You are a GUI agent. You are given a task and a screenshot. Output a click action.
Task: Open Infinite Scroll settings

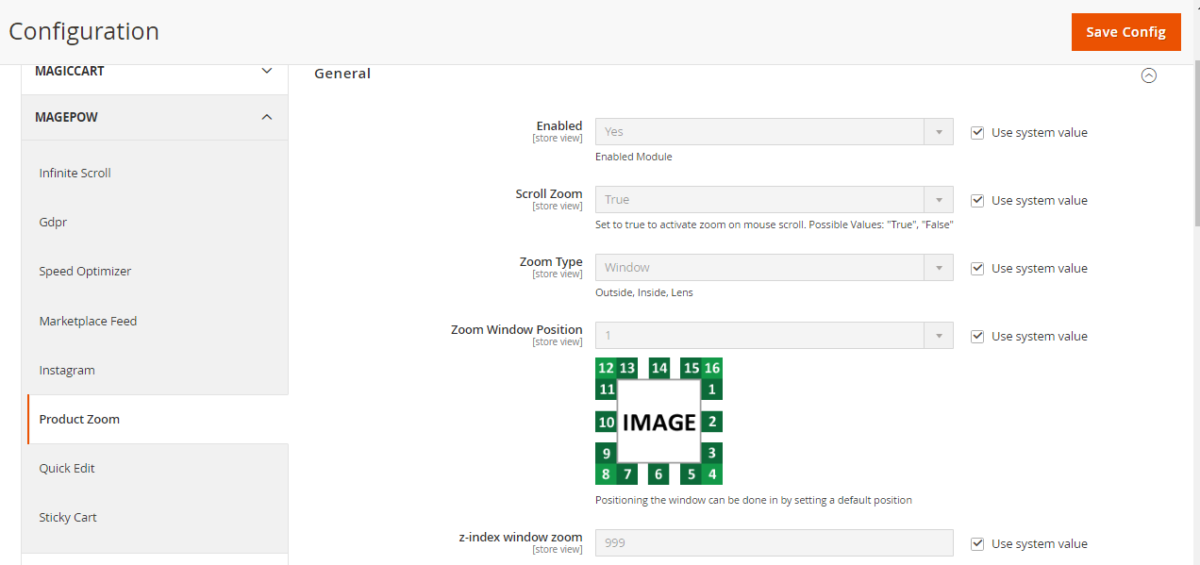pos(75,174)
